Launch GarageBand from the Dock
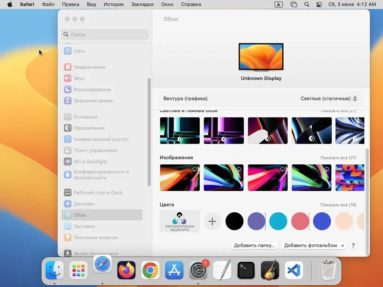This screenshot has height=287, width=383. click(x=270, y=270)
